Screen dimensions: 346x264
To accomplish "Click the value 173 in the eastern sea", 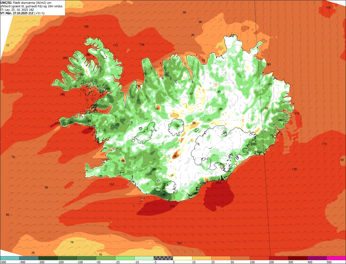I will (324, 144).
